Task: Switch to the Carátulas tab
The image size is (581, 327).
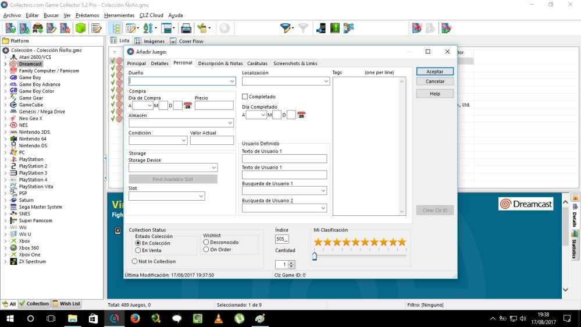Action: (257, 63)
